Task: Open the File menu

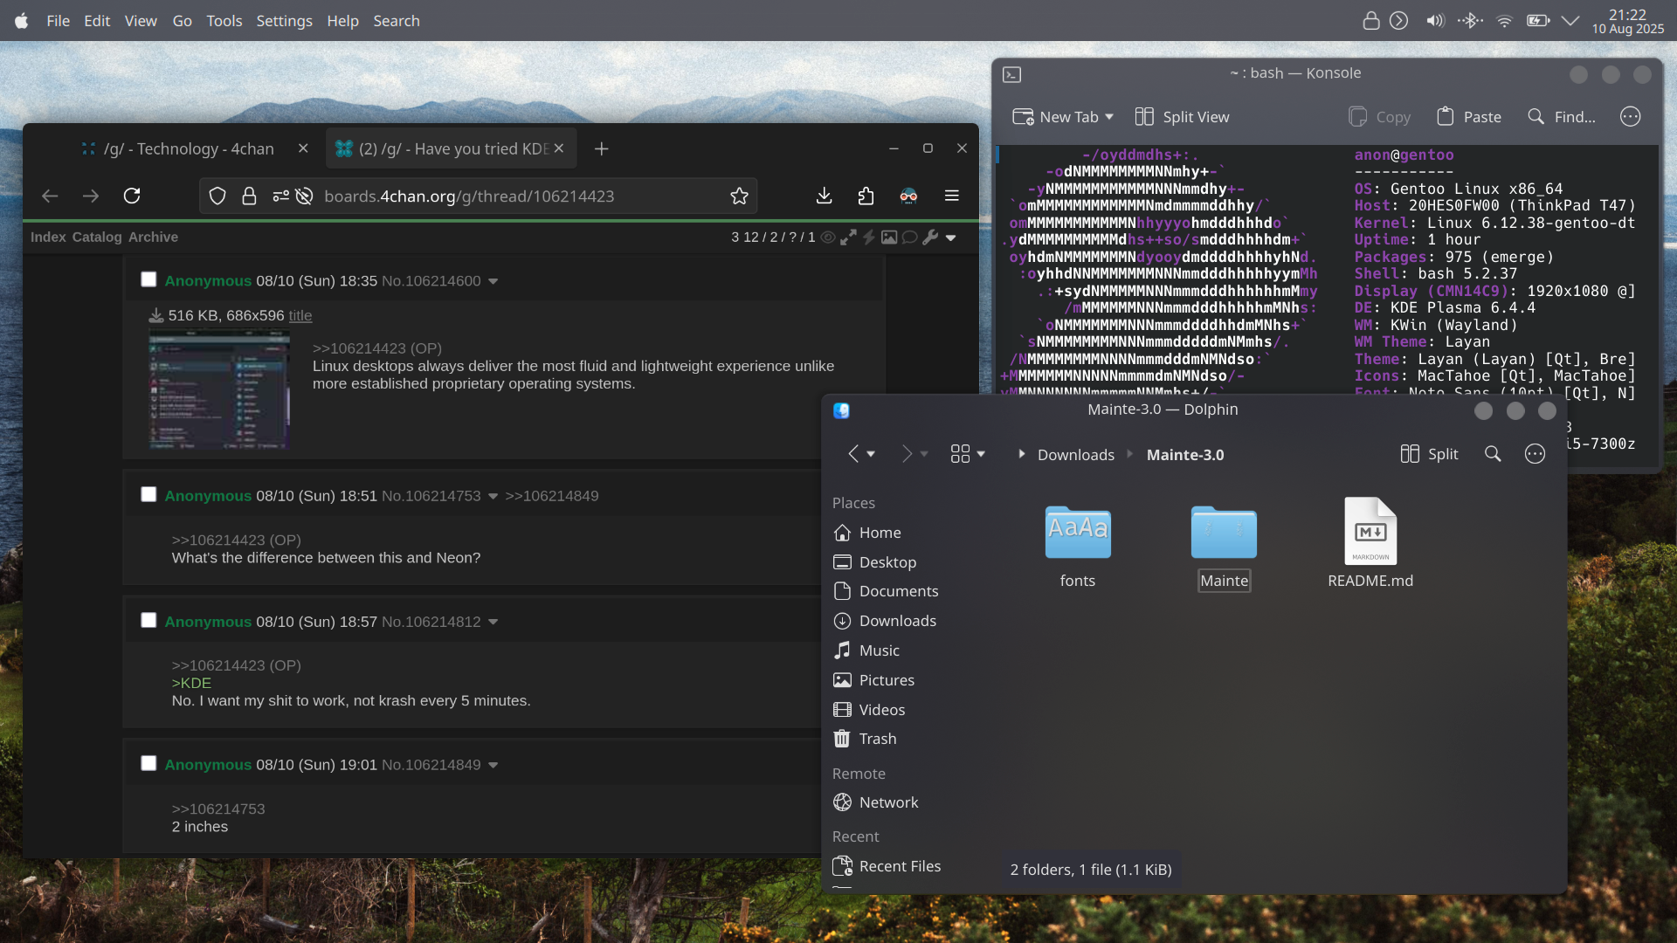Action: [x=59, y=21]
